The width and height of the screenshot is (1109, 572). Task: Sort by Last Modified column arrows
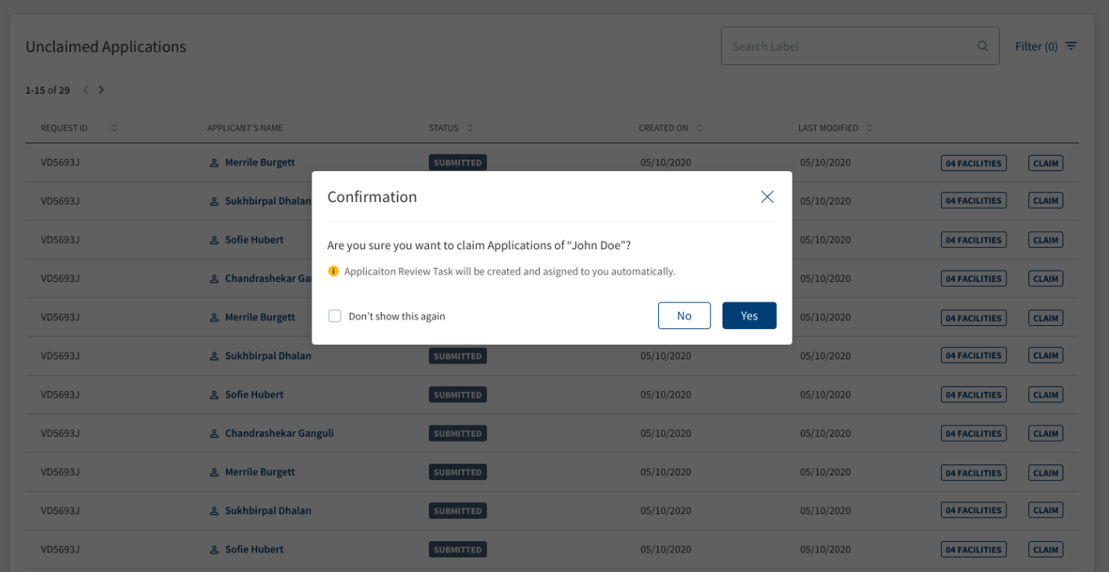pyautogui.click(x=869, y=128)
